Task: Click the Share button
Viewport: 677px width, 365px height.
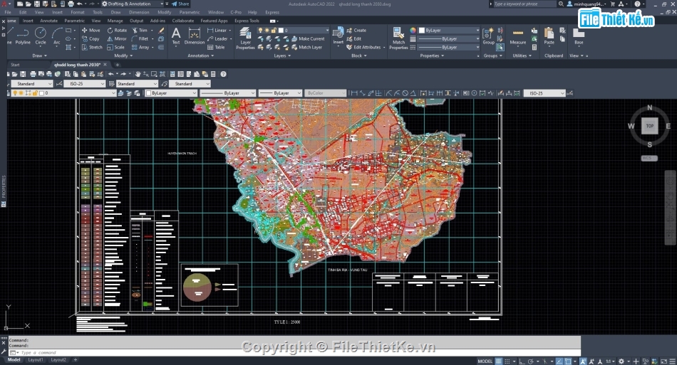Action: click(180, 4)
